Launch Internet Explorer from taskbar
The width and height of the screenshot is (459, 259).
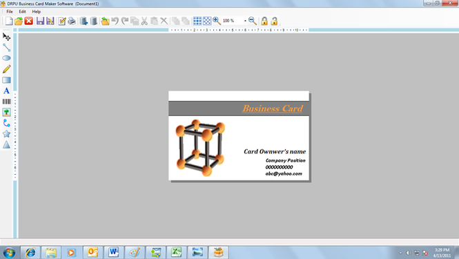point(30,252)
